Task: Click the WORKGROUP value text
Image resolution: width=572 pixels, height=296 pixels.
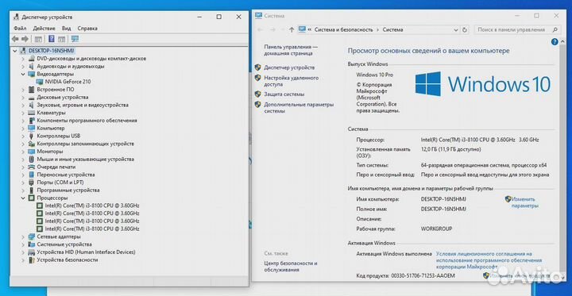Action: point(436,229)
